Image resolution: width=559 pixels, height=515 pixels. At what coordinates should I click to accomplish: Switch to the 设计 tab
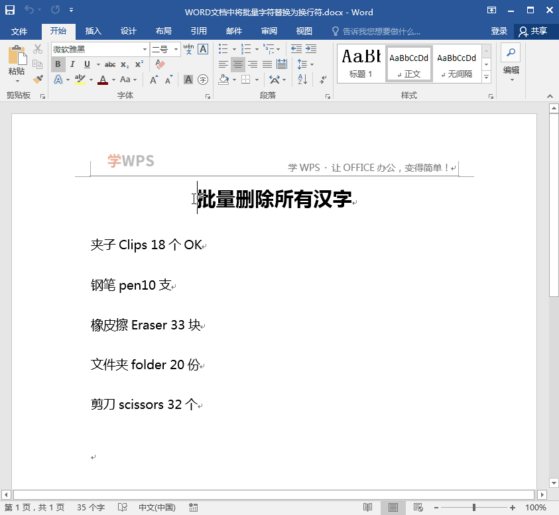[129, 31]
